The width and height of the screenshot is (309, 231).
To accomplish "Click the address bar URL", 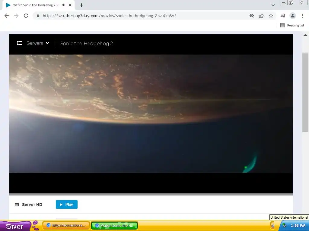I will 109,16.
